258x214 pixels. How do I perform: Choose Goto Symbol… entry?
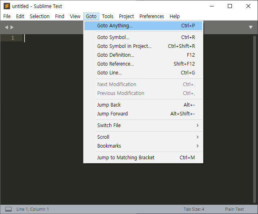[x=143, y=37]
